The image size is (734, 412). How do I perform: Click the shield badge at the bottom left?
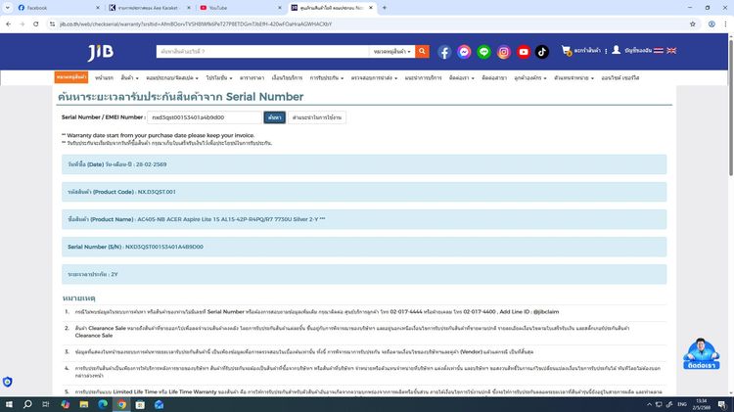tap(8, 382)
